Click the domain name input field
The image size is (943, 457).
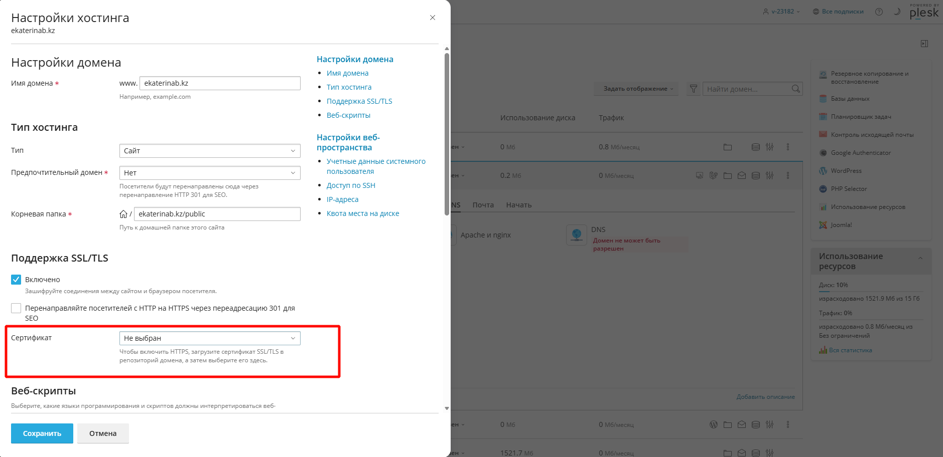click(x=220, y=83)
